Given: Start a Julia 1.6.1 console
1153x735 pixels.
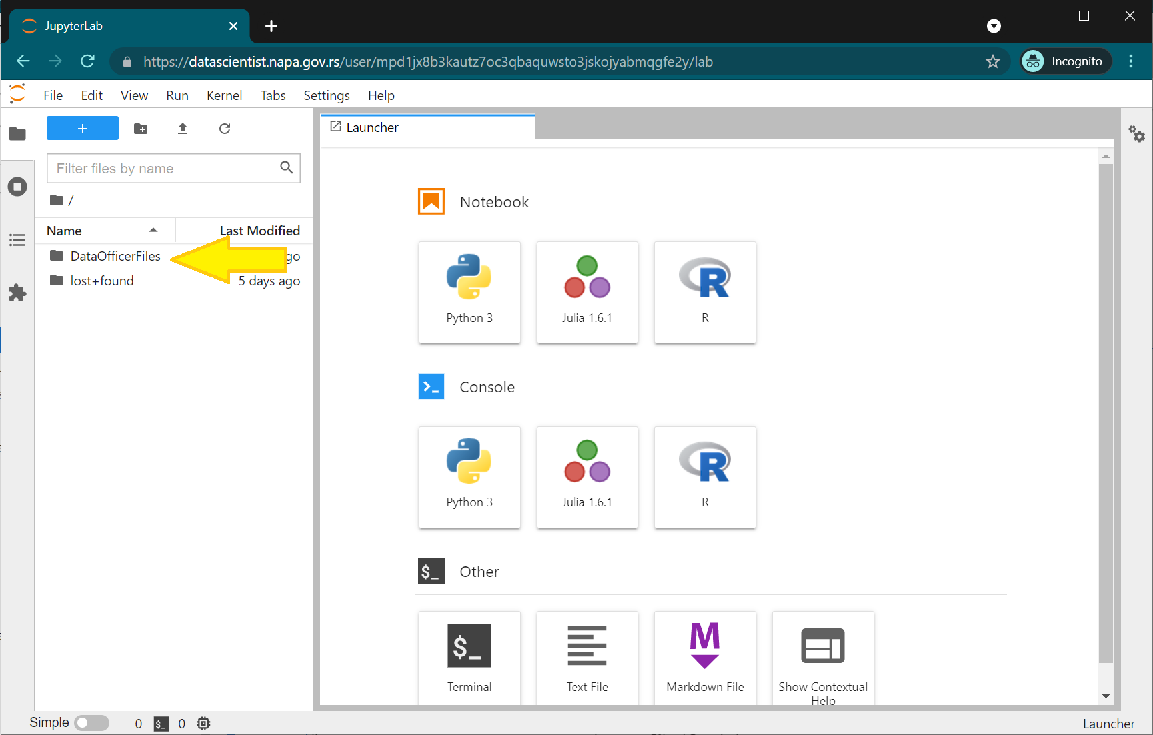Looking at the screenshot, I should (x=586, y=477).
